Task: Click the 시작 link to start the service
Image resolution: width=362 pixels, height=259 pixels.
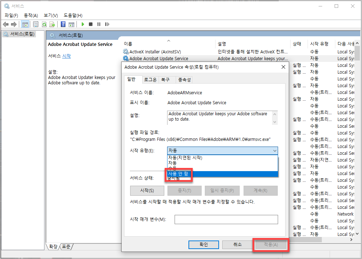Action: click(66, 56)
